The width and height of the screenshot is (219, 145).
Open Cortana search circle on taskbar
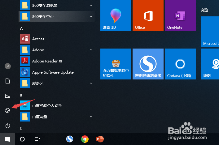tap(22, 139)
